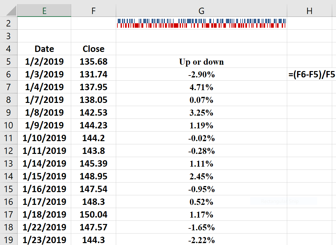Select column E header
This screenshot has width=336, height=245.
coord(44,11)
